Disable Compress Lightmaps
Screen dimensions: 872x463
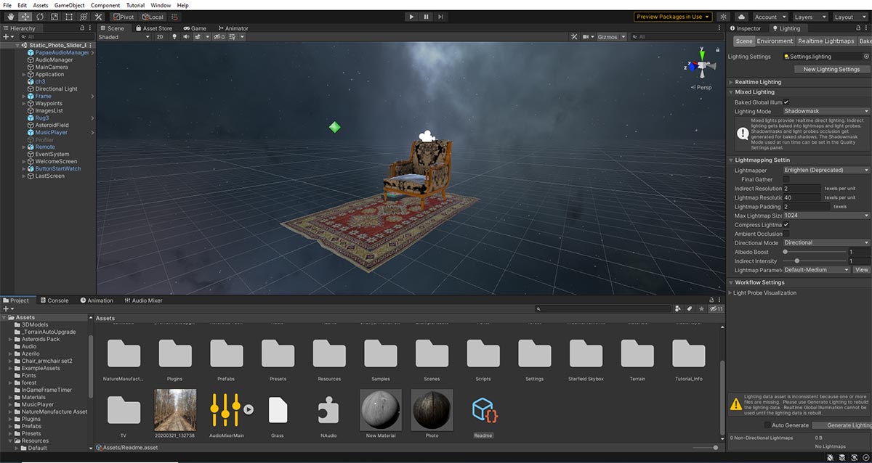786,224
